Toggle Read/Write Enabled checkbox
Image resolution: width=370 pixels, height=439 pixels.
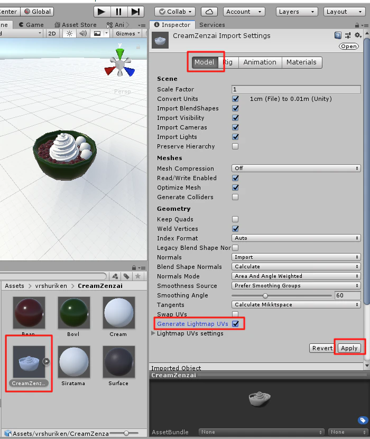pos(235,178)
